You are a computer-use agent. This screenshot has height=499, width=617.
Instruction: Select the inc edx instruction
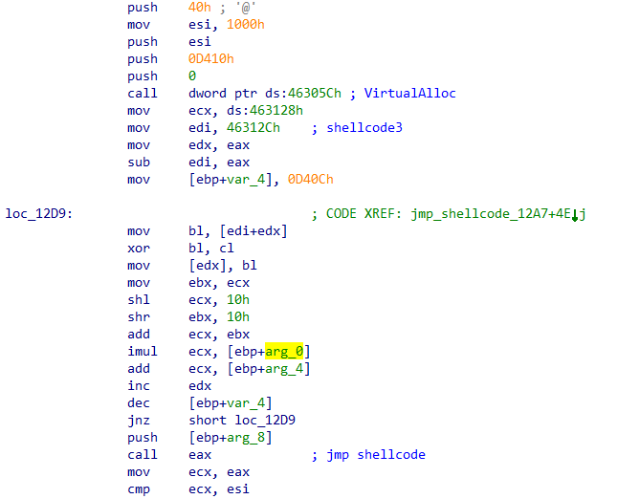(x=169, y=386)
